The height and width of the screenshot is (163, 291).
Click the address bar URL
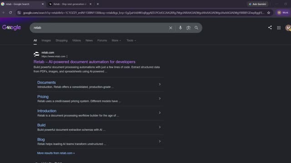coord(144,13)
